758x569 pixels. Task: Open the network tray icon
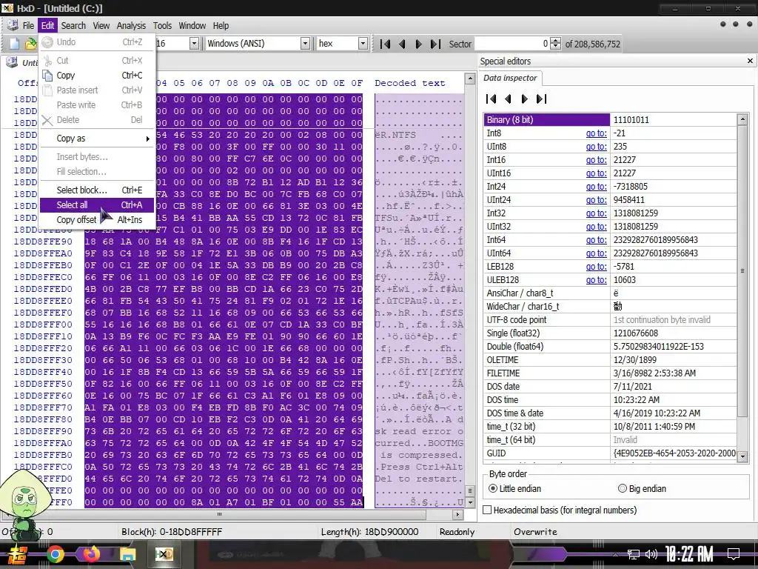[633, 554]
